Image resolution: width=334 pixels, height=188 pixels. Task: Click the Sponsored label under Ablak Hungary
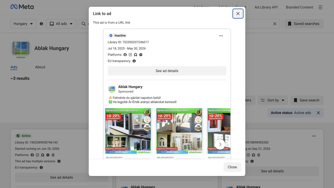click(126, 92)
